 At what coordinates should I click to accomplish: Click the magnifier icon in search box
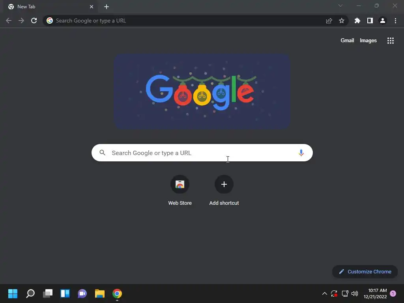102,153
